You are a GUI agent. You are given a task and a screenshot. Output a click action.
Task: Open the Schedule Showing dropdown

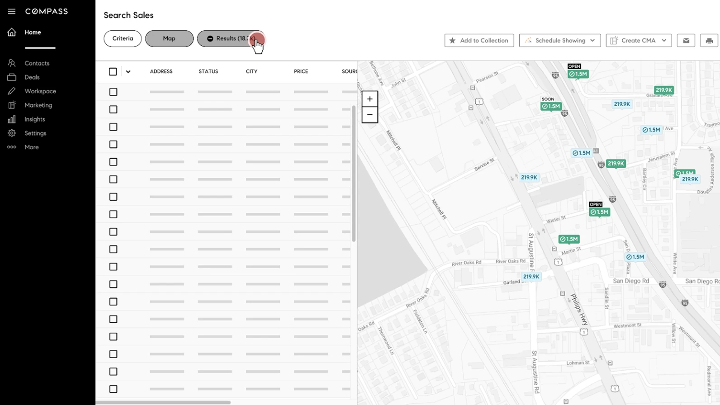[560, 41]
